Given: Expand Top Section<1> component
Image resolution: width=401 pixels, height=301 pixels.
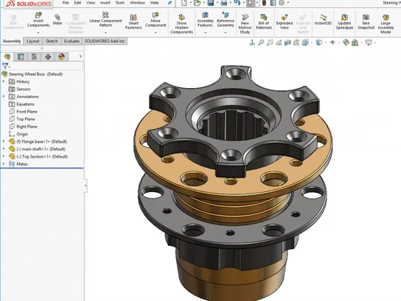Looking at the screenshot, I should (4, 156).
